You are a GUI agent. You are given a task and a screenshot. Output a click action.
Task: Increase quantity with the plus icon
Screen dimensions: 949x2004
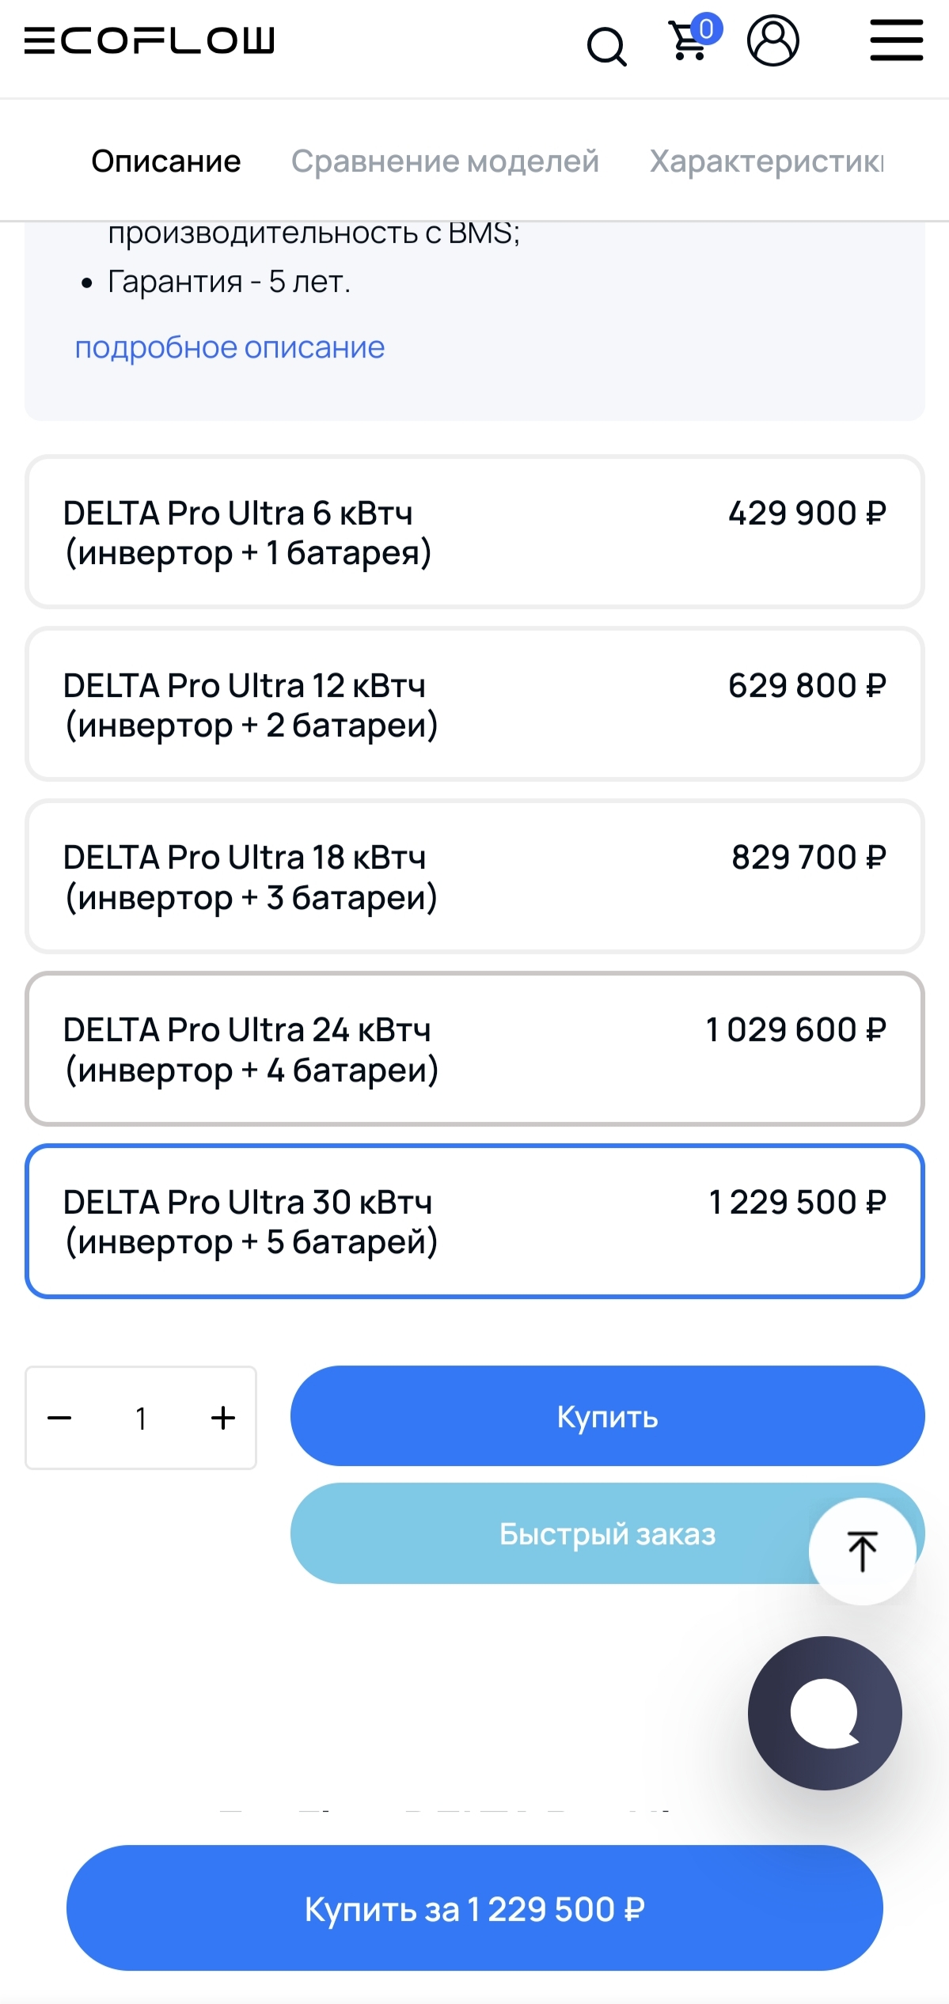tap(223, 1418)
